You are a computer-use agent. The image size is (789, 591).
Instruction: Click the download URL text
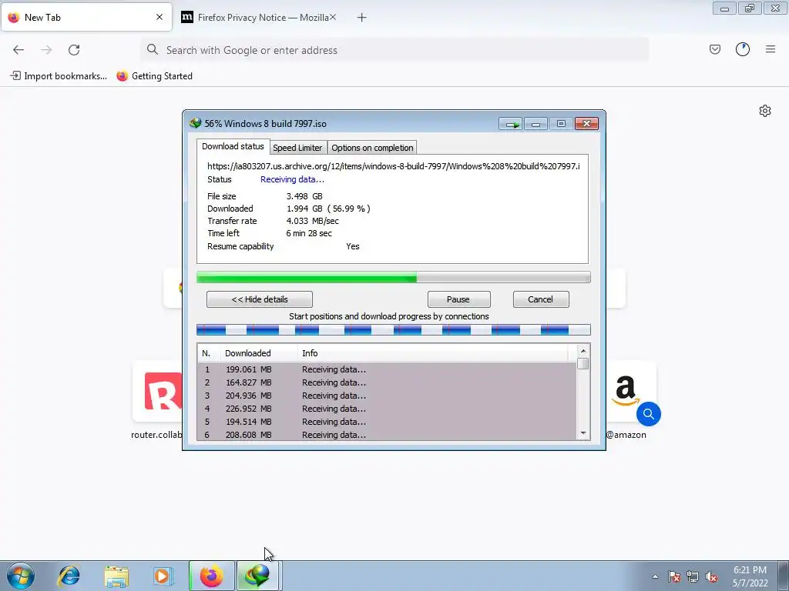pos(394,166)
